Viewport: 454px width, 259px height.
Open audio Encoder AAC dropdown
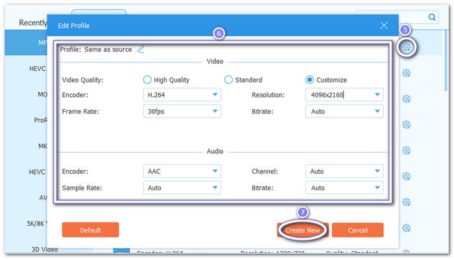pos(182,171)
